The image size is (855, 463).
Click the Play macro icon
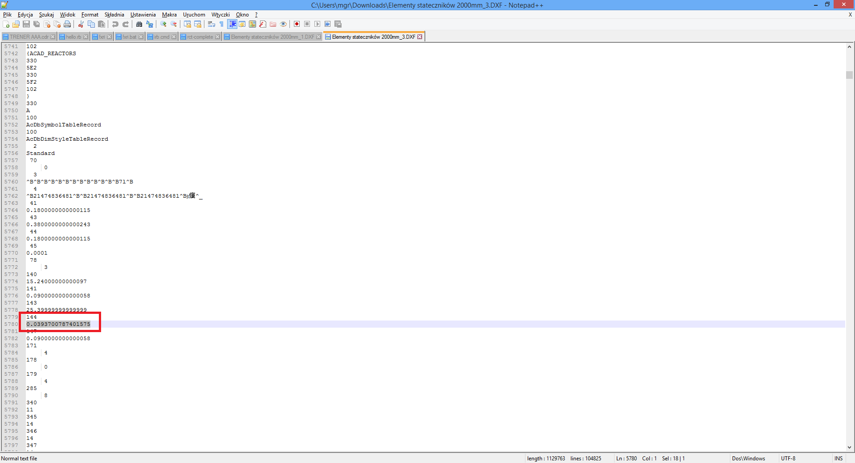coord(317,24)
